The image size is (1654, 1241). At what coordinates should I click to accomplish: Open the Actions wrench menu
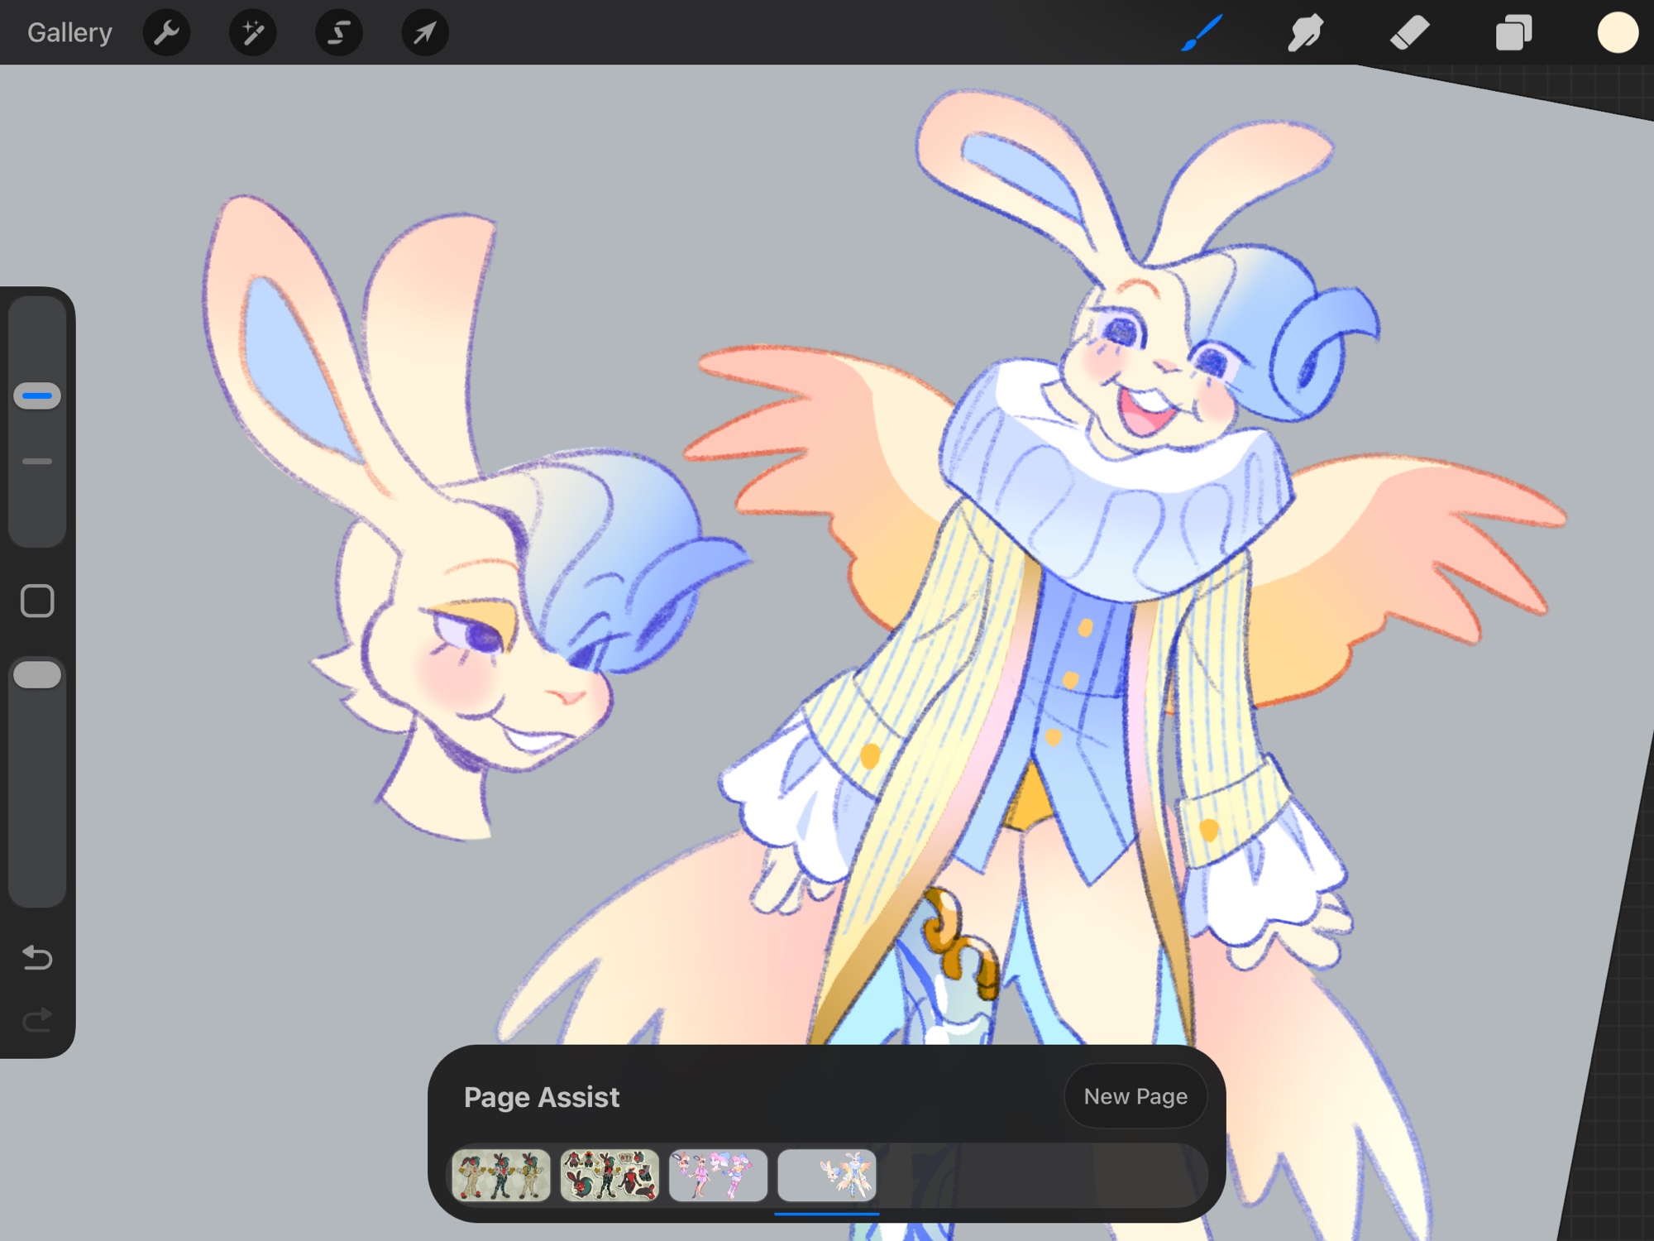(166, 33)
